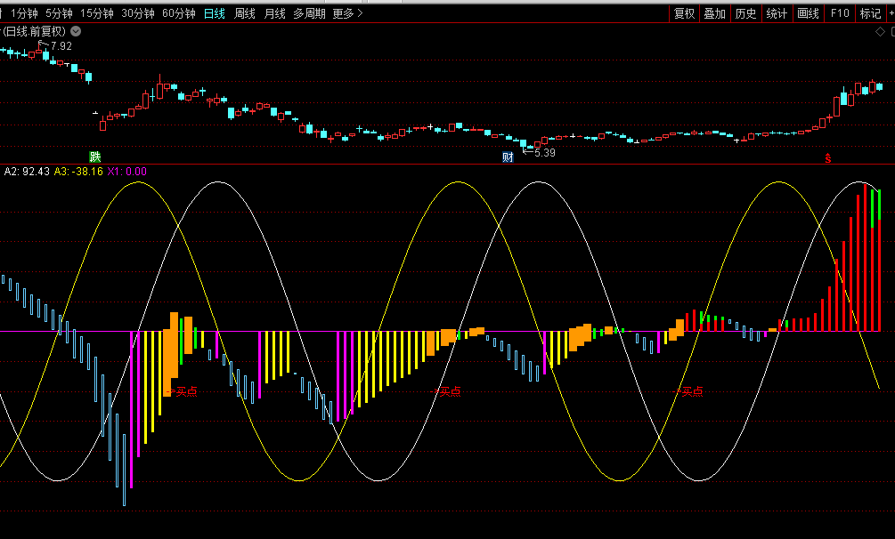Toggle the 统计 statistics view
Image resolution: width=895 pixels, height=539 pixels.
[x=777, y=13]
